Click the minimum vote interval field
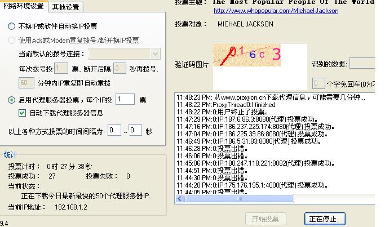385x227 pixels. (114, 130)
